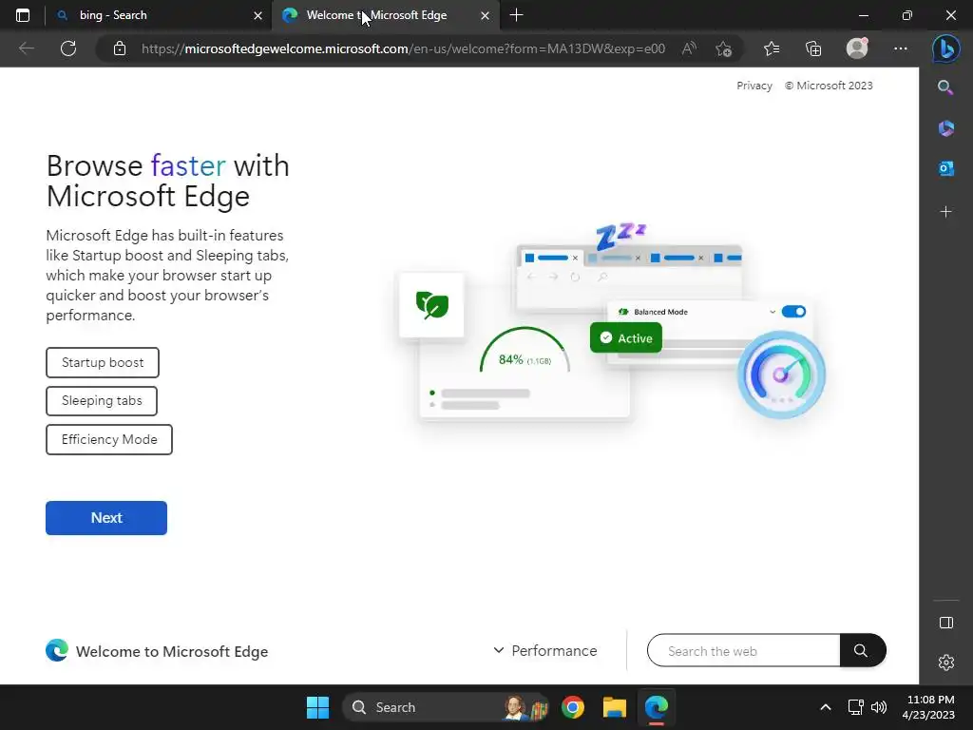Add a sidebar app with plus
The width and height of the screenshot is (973, 730).
(x=945, y=212)
